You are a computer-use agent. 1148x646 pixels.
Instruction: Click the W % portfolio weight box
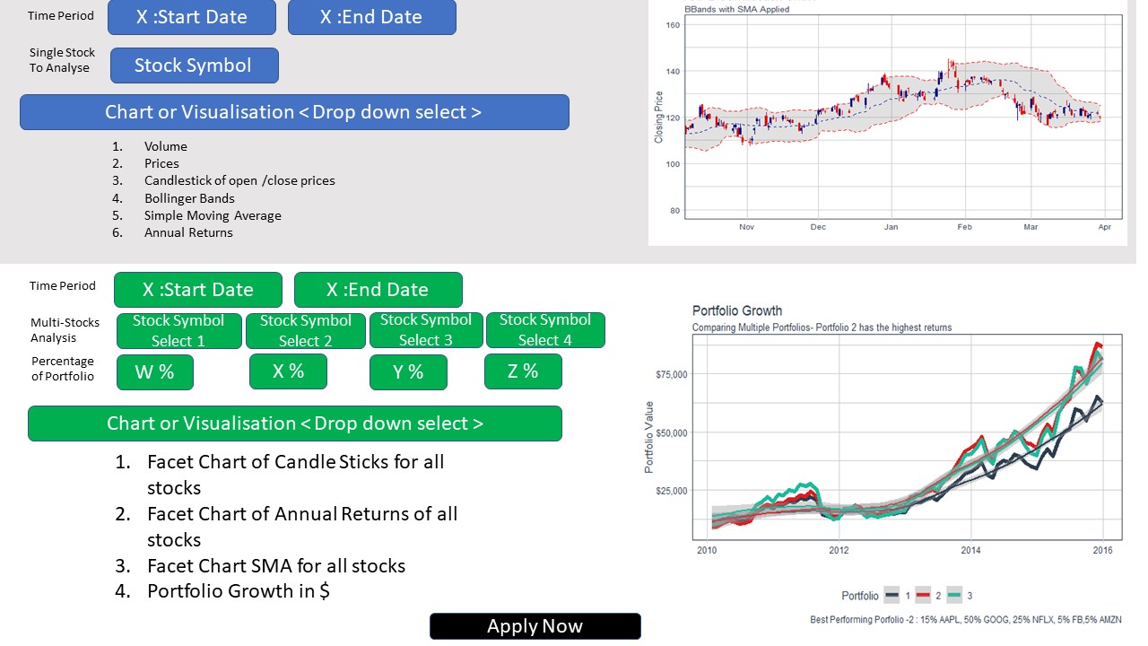(x=154, y=372)
